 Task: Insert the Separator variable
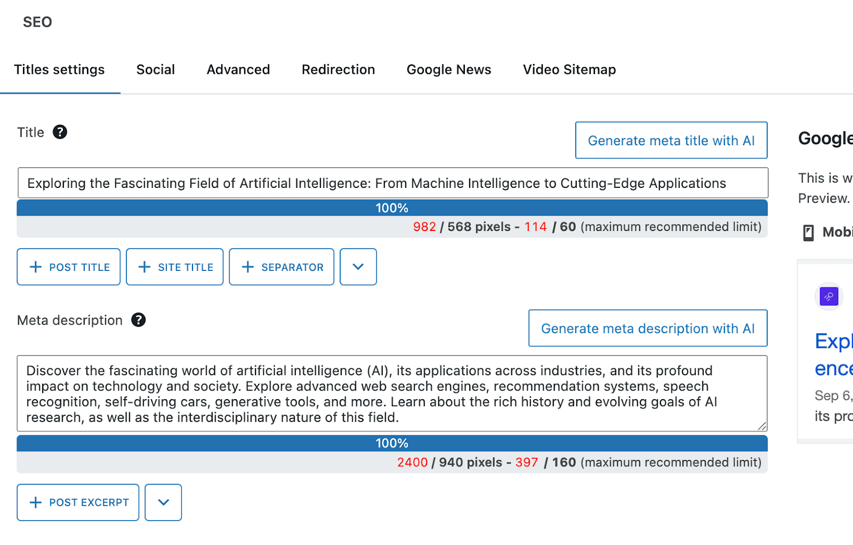tap(281, 267)
